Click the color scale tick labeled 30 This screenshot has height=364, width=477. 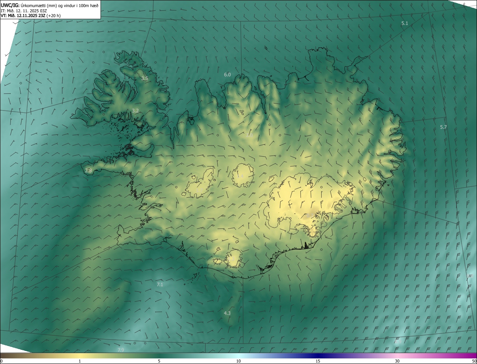coord(397,361)
